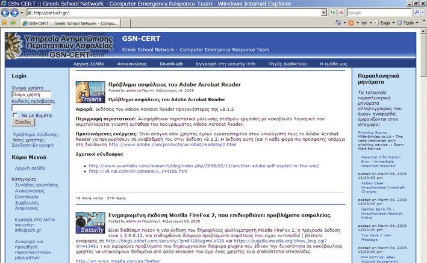
Task: Open the Συμβουλές Ασφαλείας category link
Action: coord(26,206)
